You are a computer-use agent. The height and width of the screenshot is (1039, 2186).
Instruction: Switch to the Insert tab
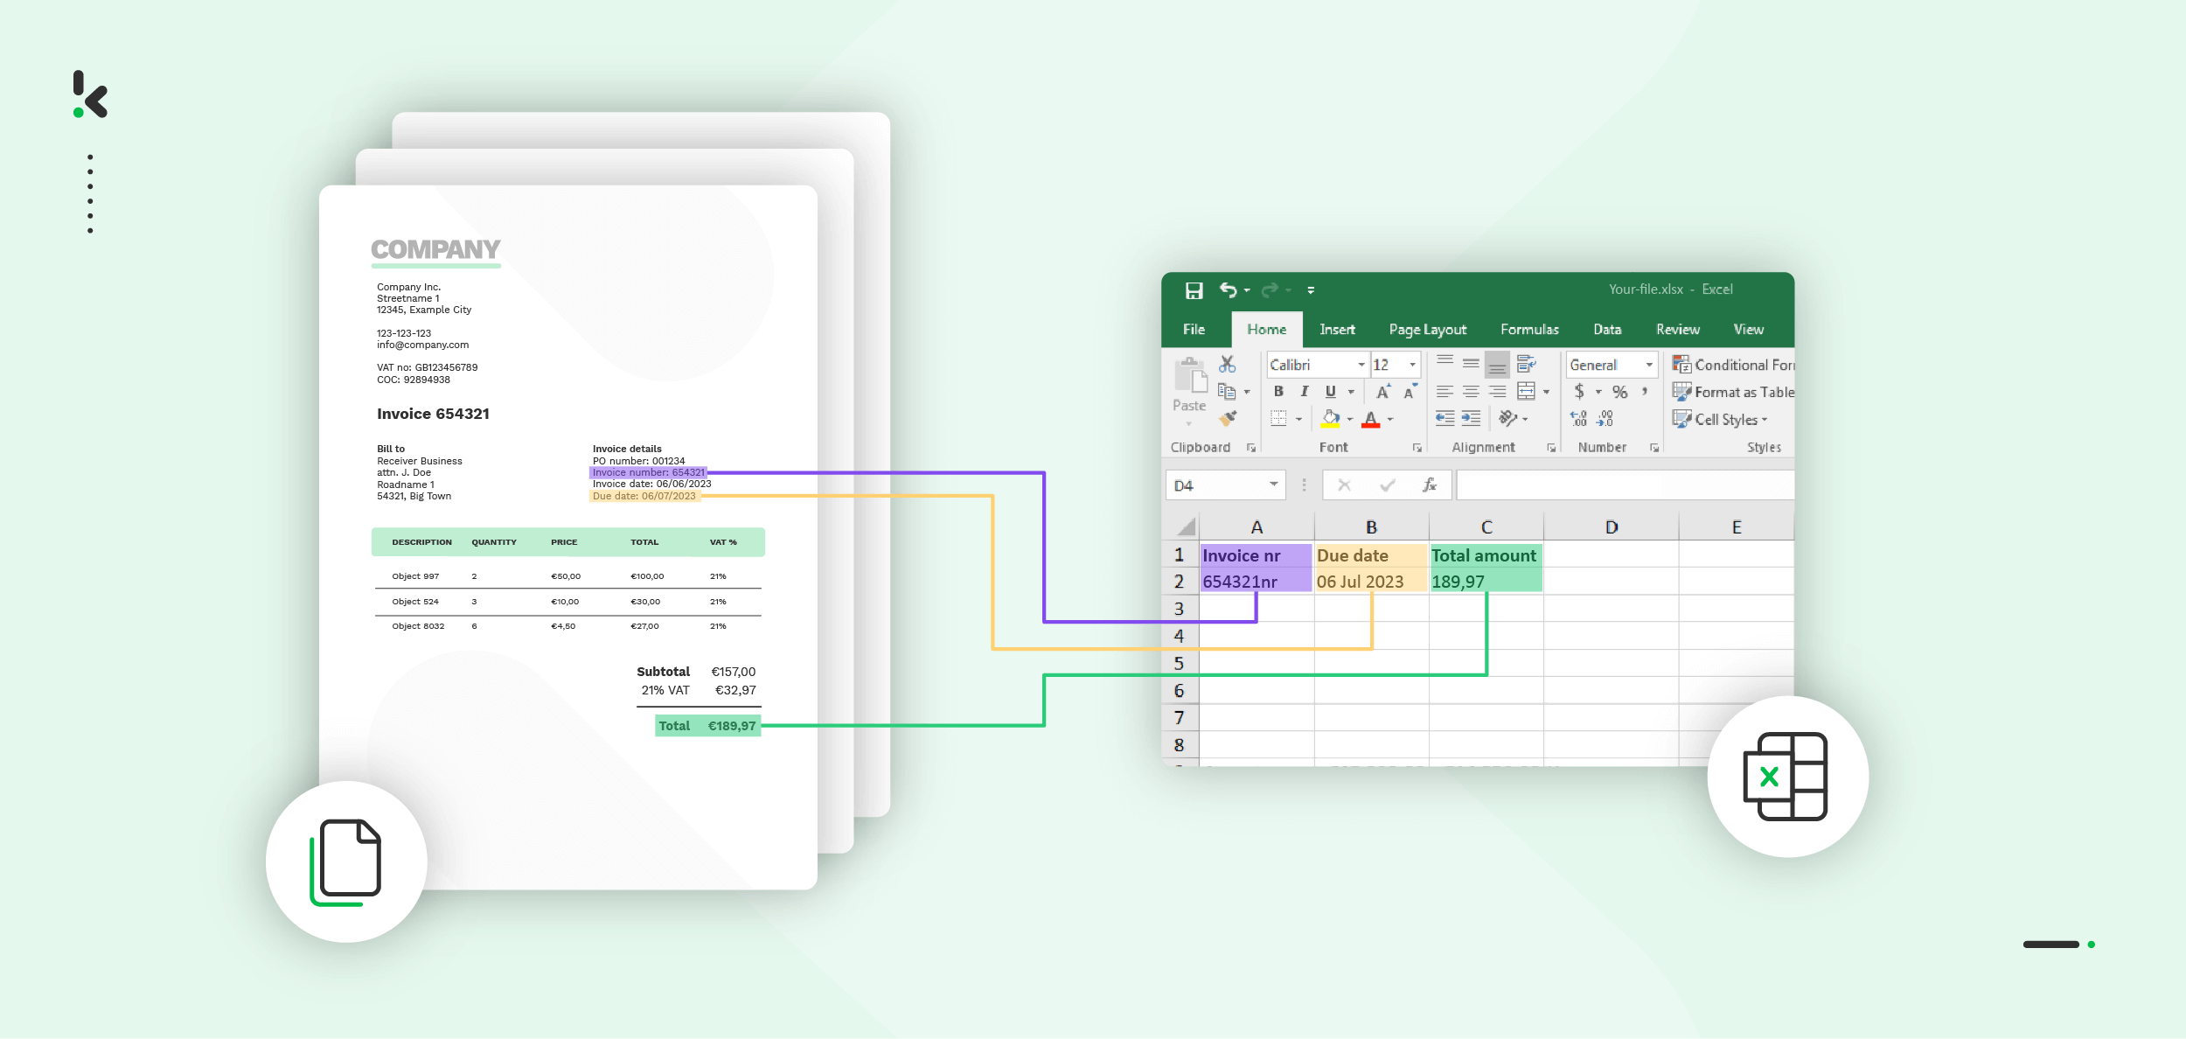tap(1337, 330)
